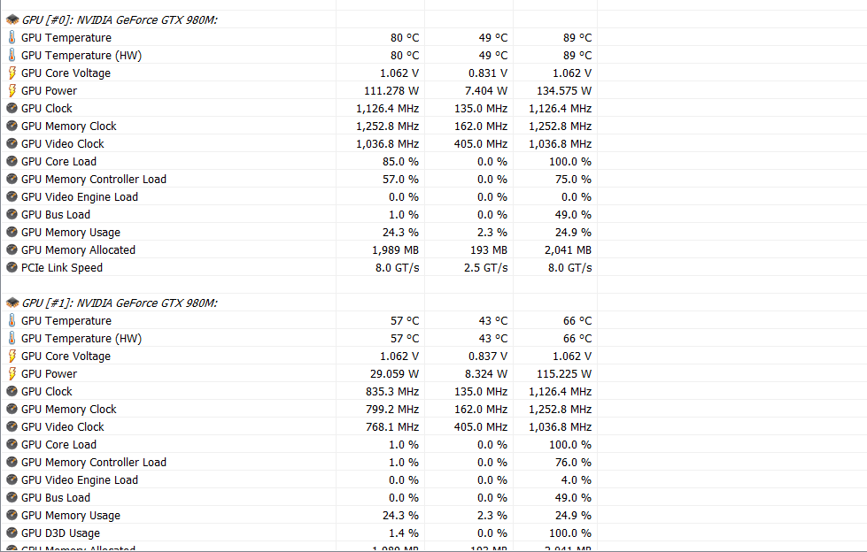
Task: Click gauge icon beside GPU #0 GPU Clock
Action: 12,108
